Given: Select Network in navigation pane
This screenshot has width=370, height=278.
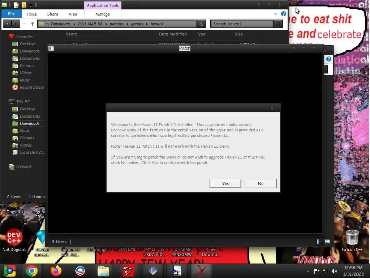Looking at the screenshot, I should point(24,167).
